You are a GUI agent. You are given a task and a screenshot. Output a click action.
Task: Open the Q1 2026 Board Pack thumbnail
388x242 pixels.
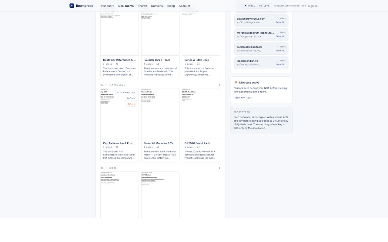[x=201, y=114]
